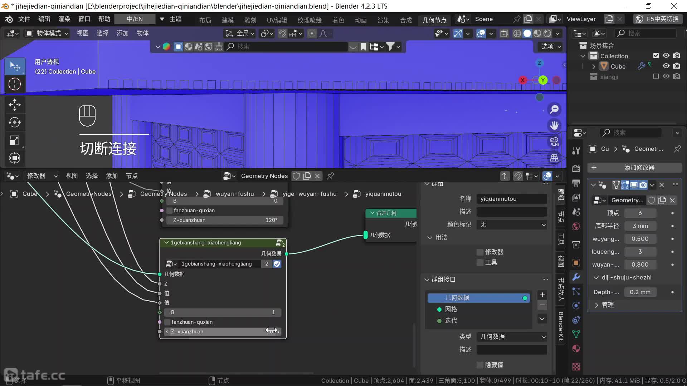The height and width of the screenshot is (386, 687).
Task: Select the 3D Cursor tool
Action: click(14, 84)
